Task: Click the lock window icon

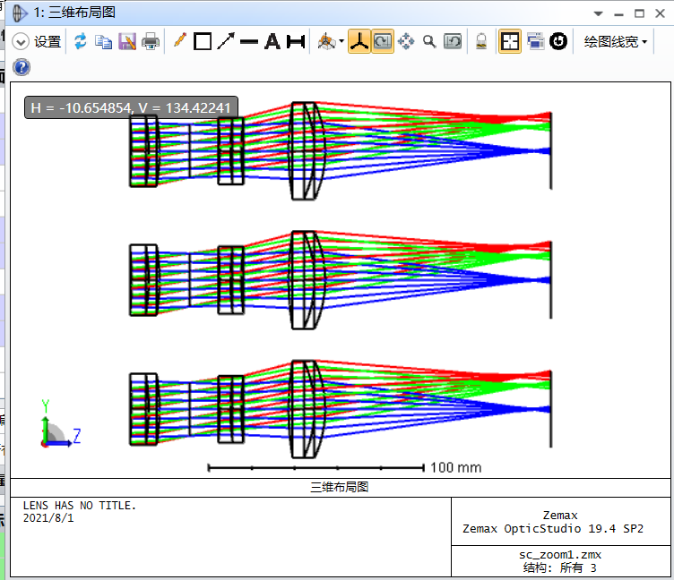Action: coord(481,42)
